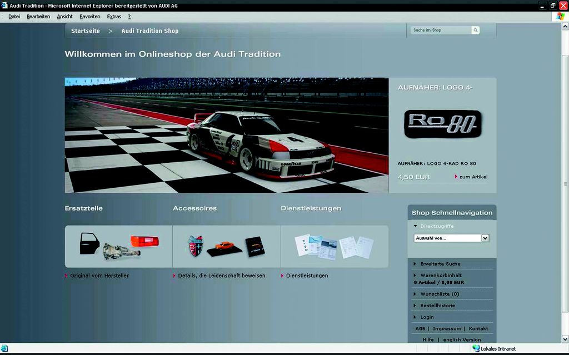Image resolution: width=569 pixels, height=355 pixels.
Task: Click the browser page icon in status bar
Action: 4,348
